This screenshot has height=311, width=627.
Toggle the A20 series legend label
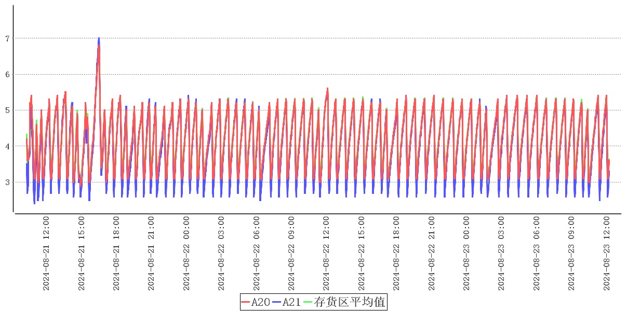[x=260, y=302]
